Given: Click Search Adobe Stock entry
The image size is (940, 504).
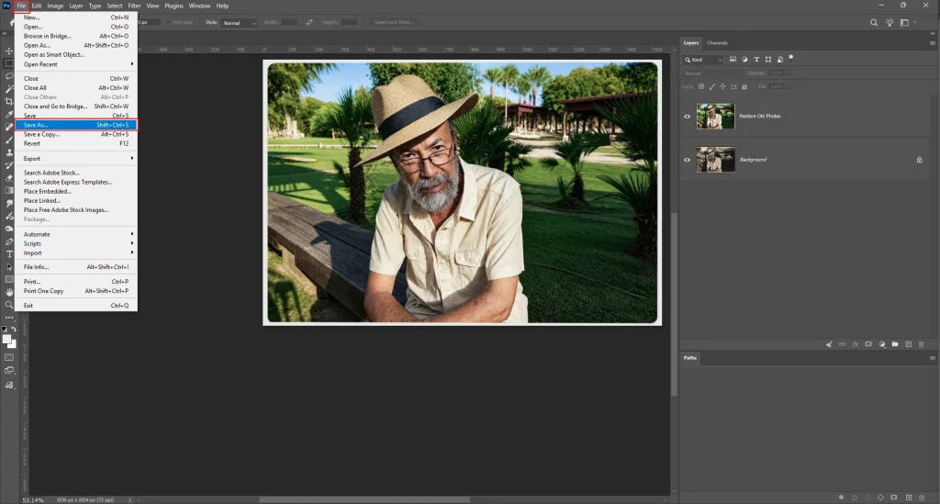Looking at the screenshot, I should pos(76,173).
